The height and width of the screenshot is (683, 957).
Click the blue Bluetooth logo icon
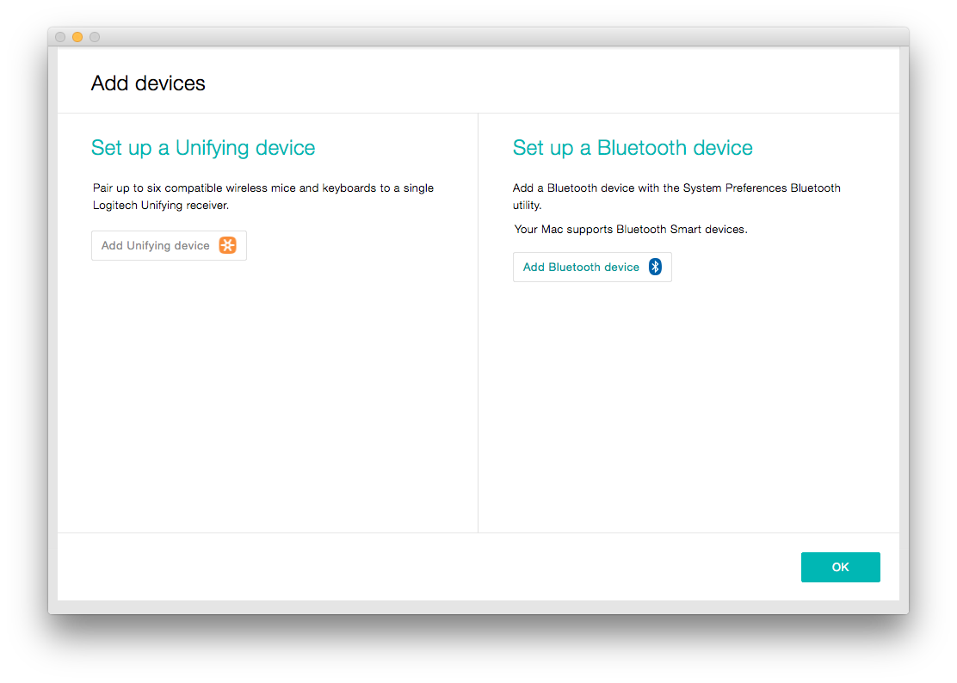click(655, 267)
